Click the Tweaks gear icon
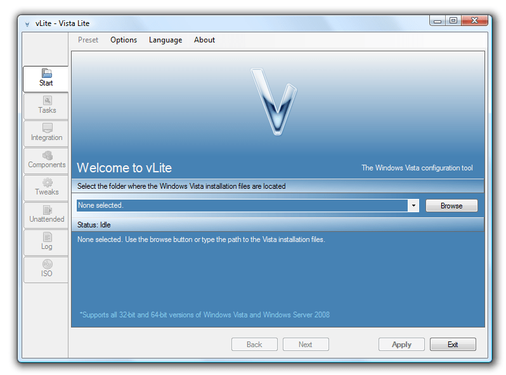506x375 pixels. click(x=47, y=182)
